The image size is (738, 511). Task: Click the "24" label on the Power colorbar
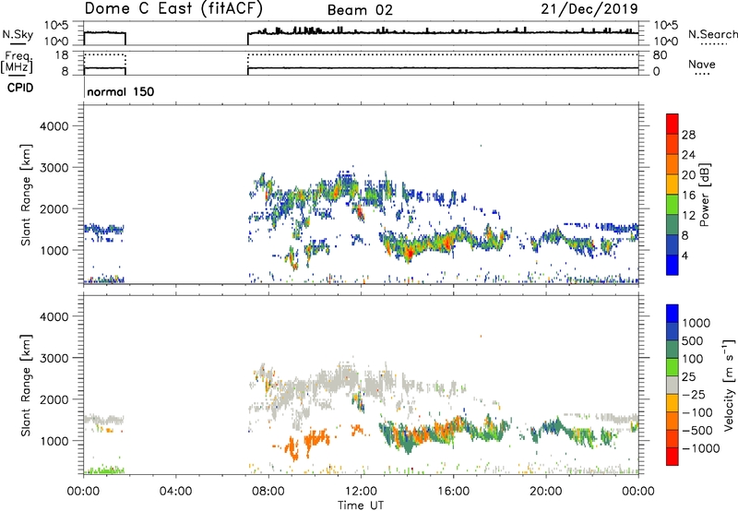click(x=688, y=155)
